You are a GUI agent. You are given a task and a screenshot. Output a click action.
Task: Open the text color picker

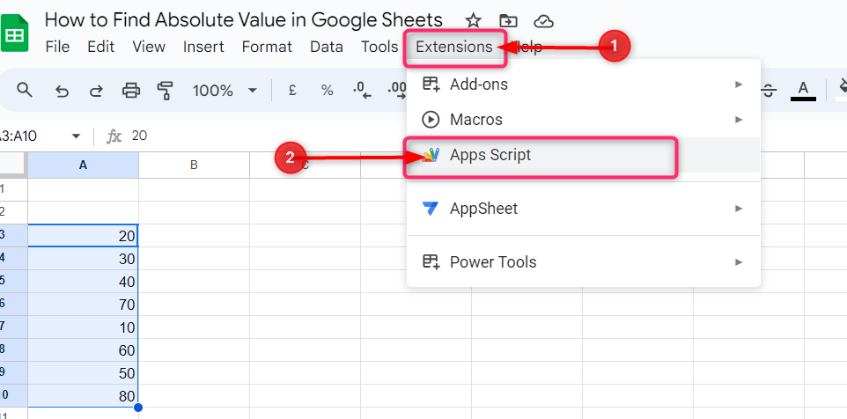802,90
